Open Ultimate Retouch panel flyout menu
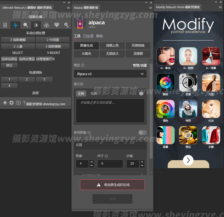The height and width of the screenshot is (217, 224). pos(68,8)
